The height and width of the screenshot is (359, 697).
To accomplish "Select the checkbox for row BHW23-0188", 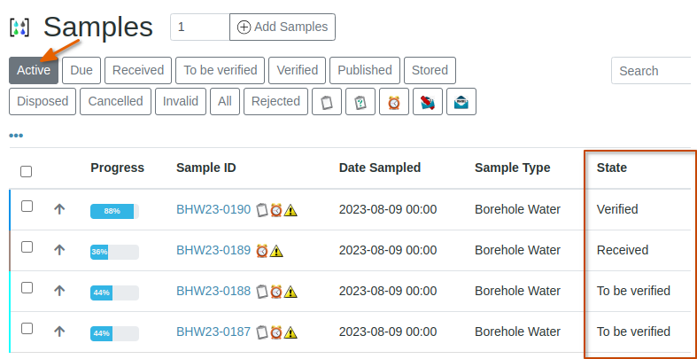I will pos(27,288).
